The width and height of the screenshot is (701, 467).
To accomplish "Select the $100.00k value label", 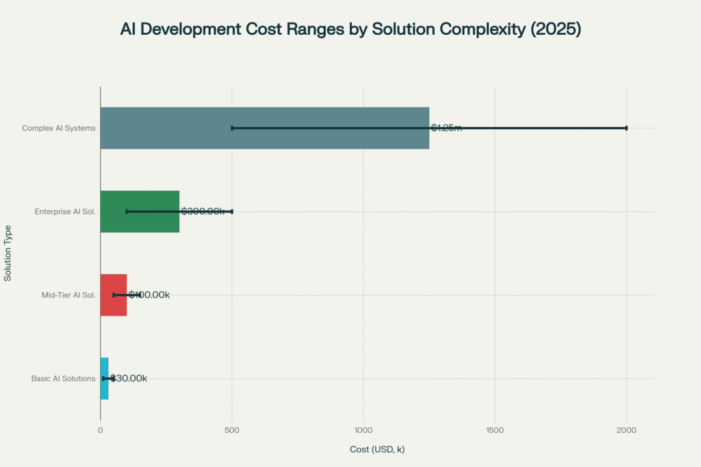I will (x=149, y=295).
